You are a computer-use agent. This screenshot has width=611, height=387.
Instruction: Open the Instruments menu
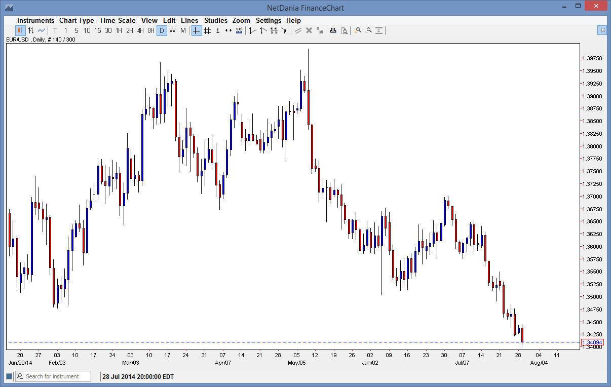35,20
